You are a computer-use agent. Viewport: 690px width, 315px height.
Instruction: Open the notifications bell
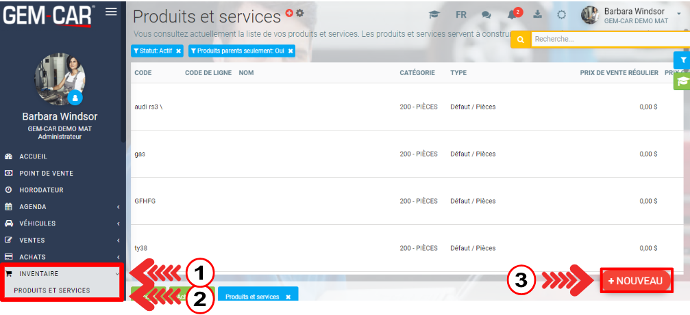[x=513, y=14]
